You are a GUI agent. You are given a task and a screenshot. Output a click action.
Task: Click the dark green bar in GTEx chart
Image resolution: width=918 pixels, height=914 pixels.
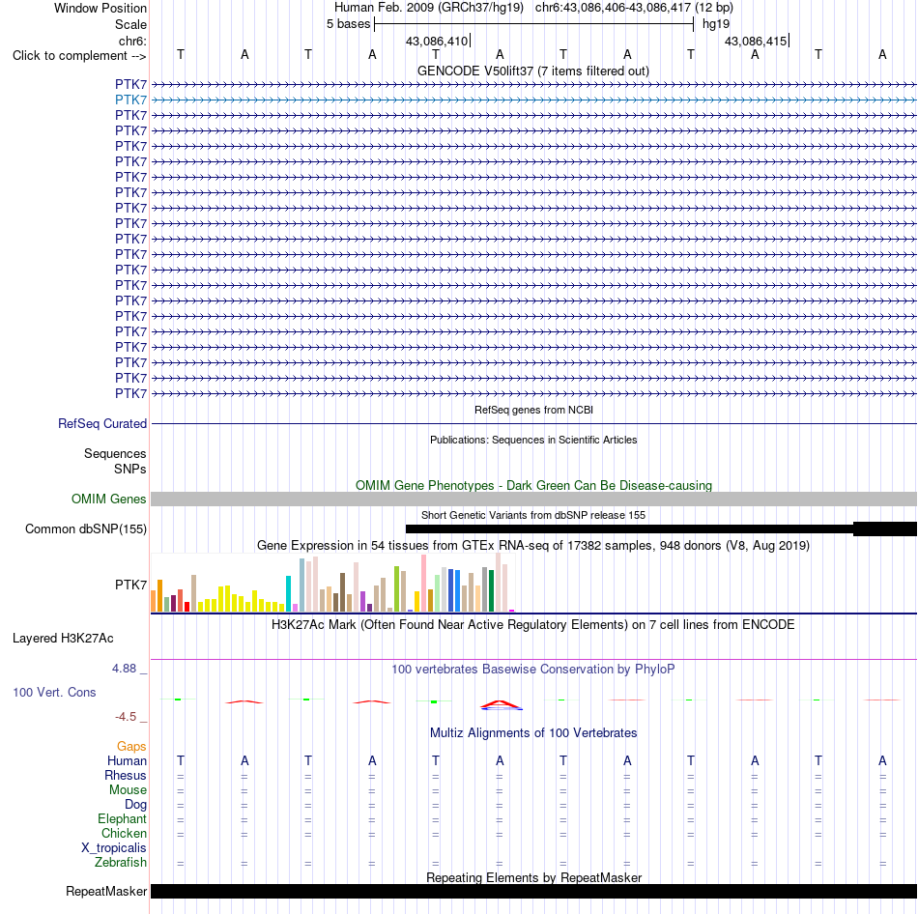point(491,590)
